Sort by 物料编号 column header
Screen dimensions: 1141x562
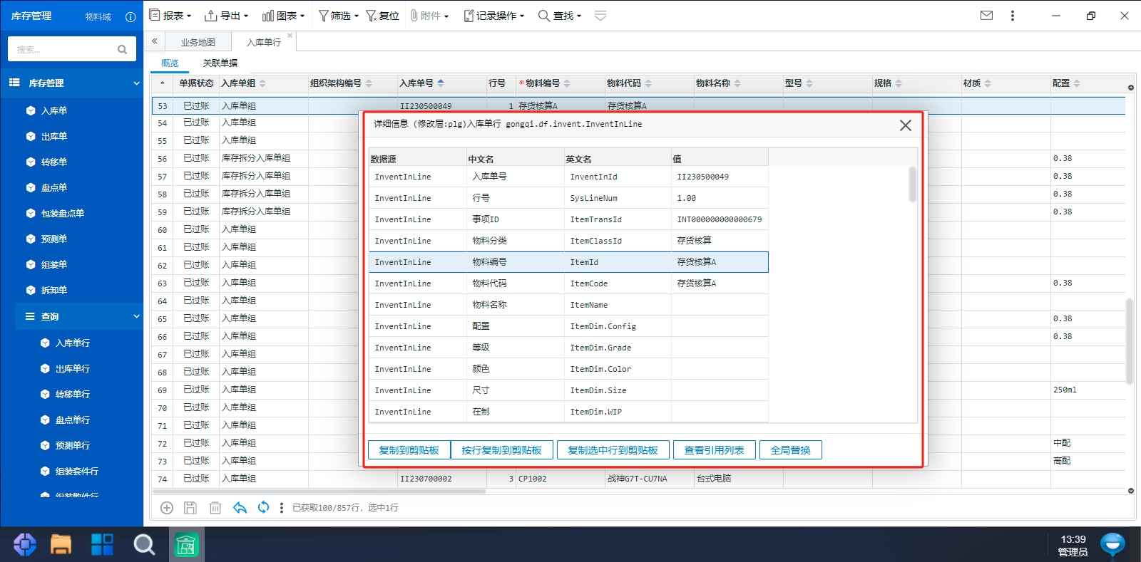[546, 83]
